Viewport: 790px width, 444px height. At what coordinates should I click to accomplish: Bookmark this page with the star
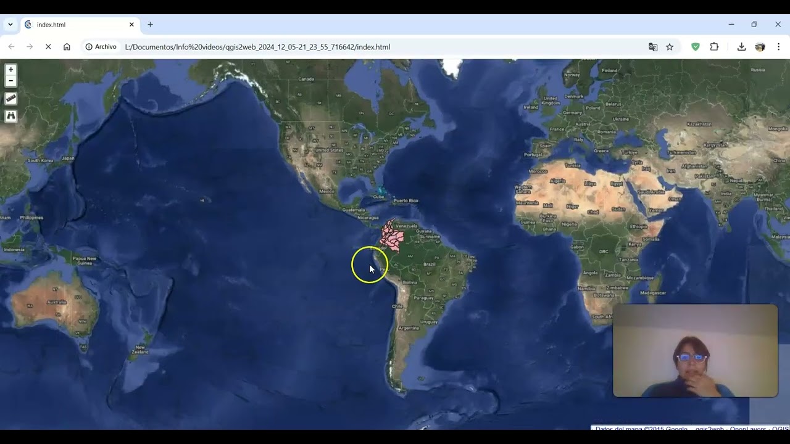[x=670, y=47]
